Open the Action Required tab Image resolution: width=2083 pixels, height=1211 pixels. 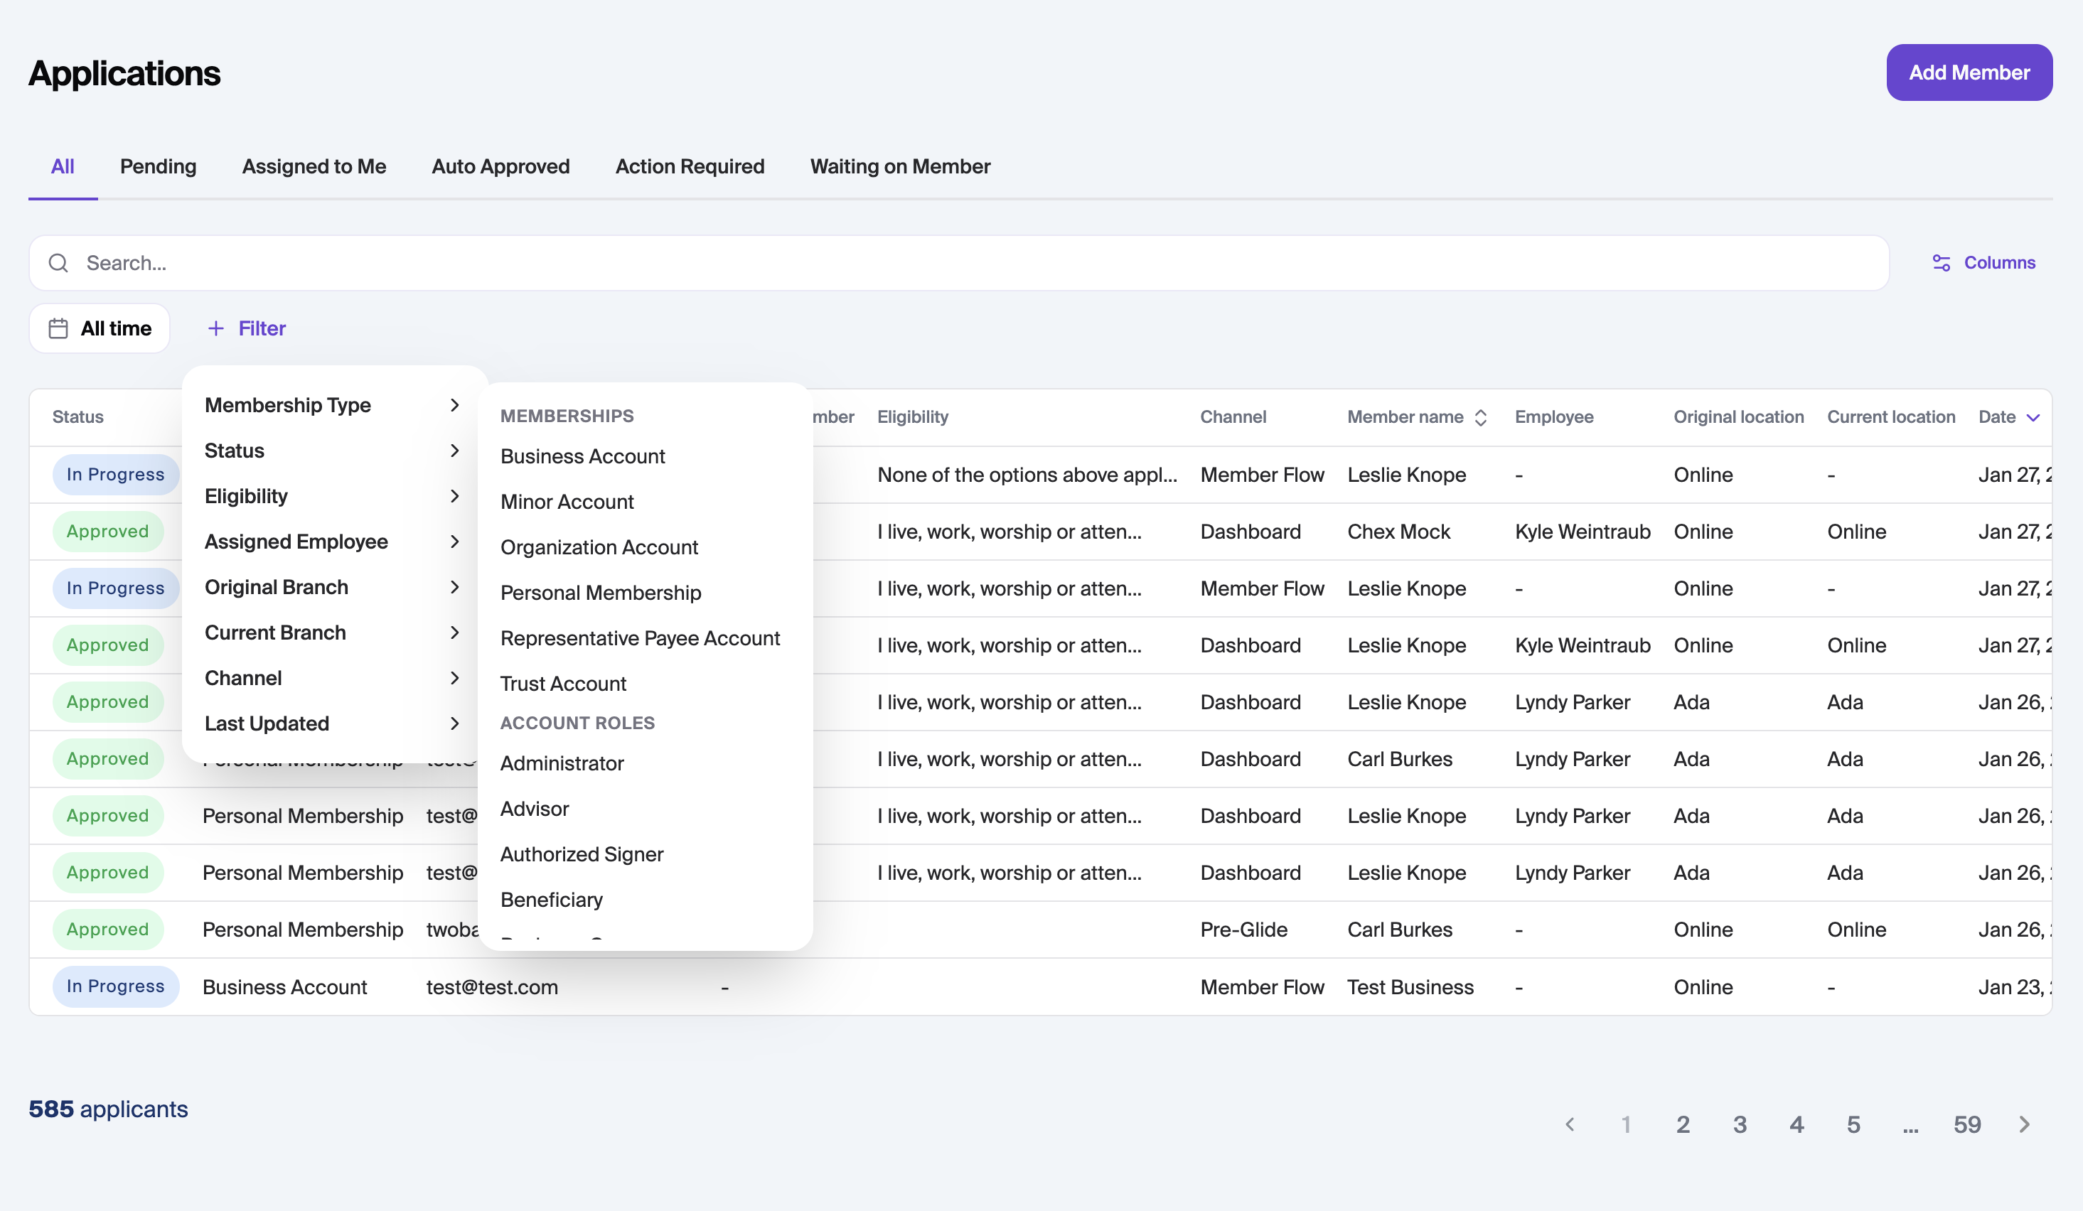pyautogui.click(x=690, y=166)
